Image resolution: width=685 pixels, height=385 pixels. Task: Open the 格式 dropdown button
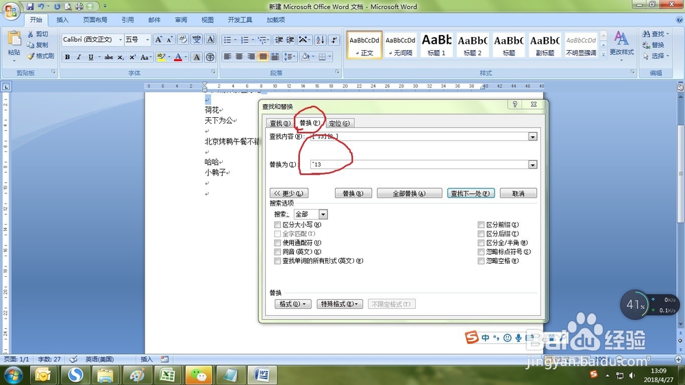[292, 304]
